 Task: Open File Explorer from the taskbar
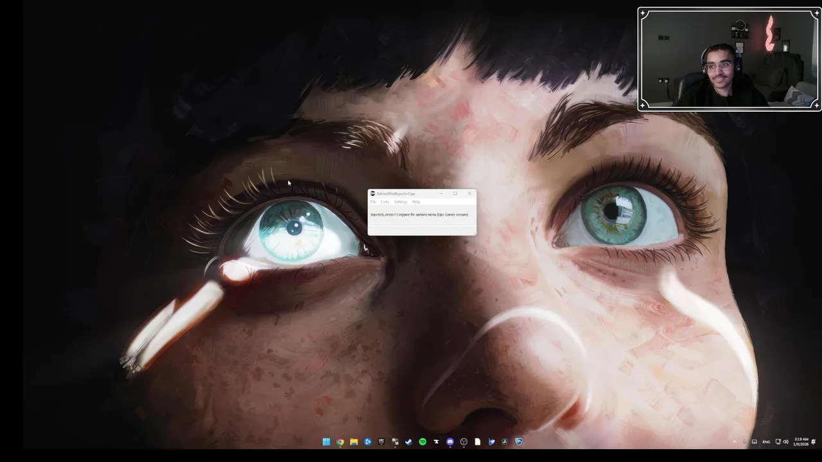[354, 441]
